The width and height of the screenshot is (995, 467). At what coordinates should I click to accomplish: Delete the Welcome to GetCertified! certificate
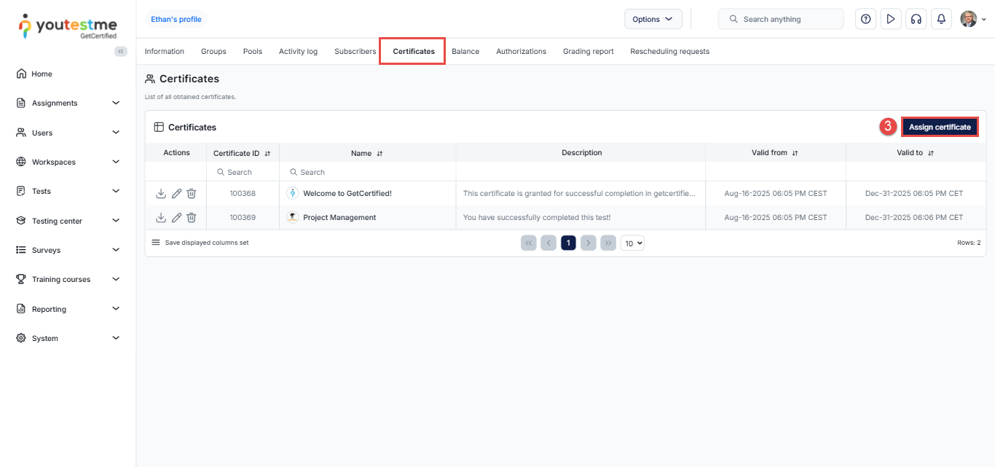[x=192, y=194]
